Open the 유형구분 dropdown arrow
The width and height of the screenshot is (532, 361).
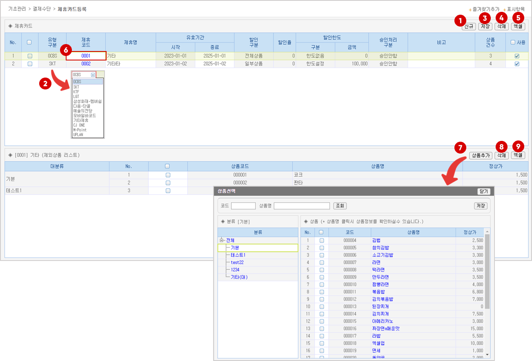[93, 75]
